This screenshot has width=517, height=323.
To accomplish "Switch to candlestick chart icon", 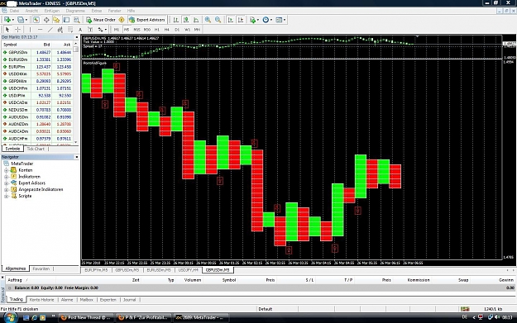I will (x=186, y=20).
